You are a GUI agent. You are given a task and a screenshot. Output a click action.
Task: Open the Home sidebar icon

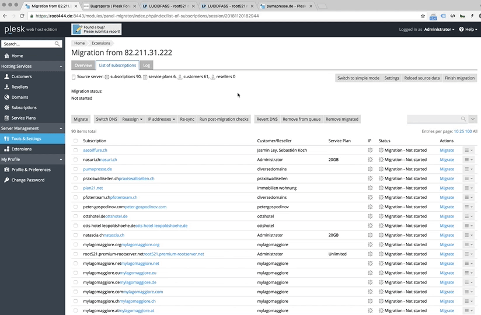point(6,56)
